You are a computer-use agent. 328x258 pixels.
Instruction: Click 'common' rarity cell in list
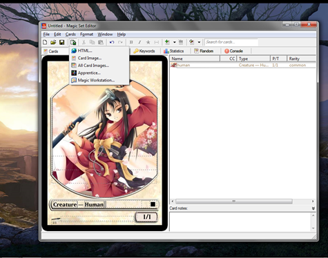coord(298,66)
